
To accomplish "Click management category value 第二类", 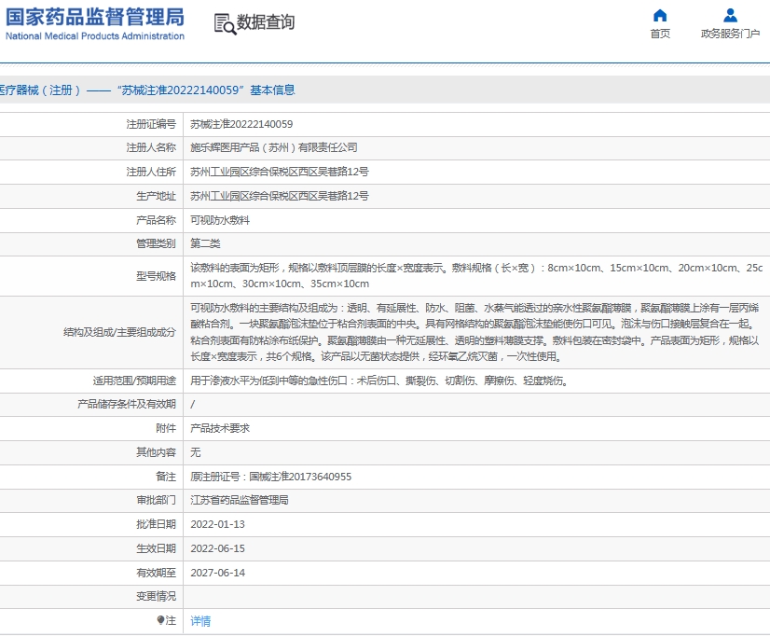I will pos(205,243).
